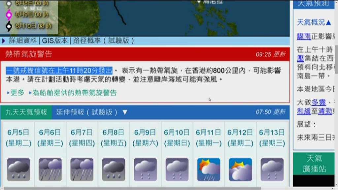Switch to the 九天天氣預報 tab

point(26,112)
